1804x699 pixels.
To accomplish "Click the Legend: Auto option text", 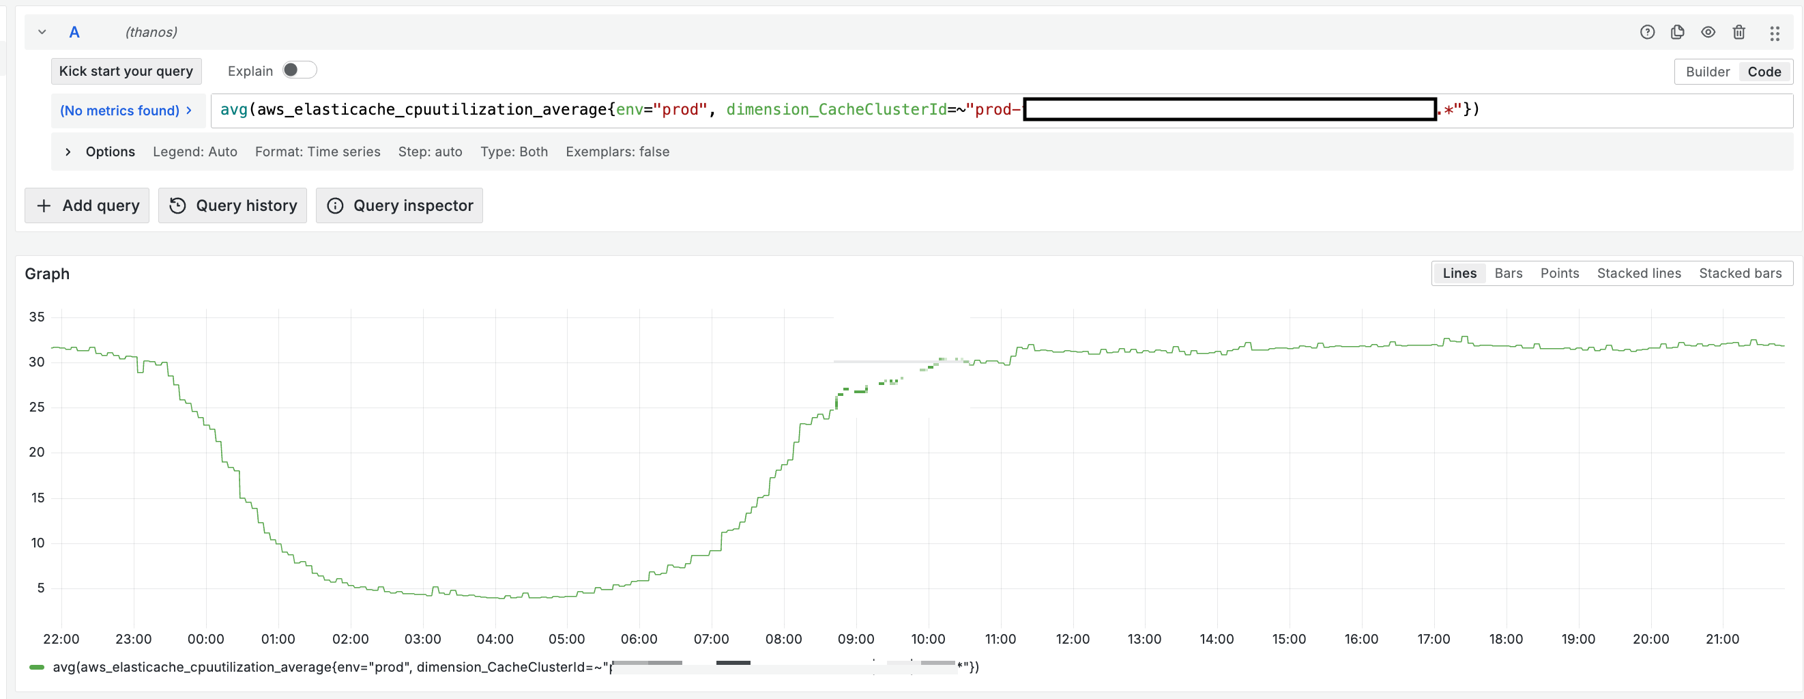I will [194, 152].
